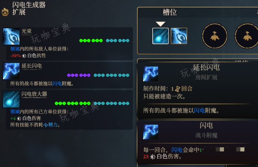Screen dimensions: 258x167
Task: Open the 槽位 panel header
Action: pyautogui.click(x=170, y=12)
